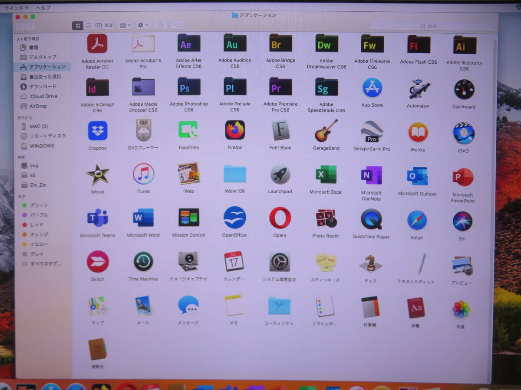Select the Microsoft Excel icon
The height and width of the screenshot is (390, 521).
326,175
